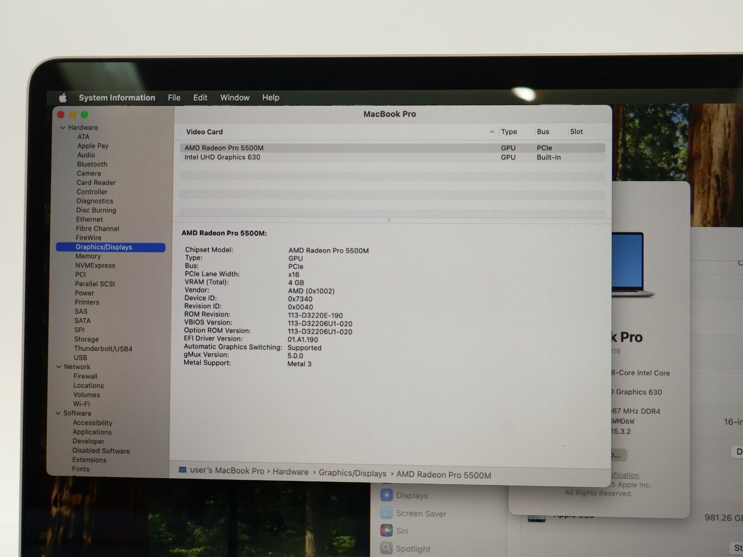Select Volumes under Network
Image resolution: width=743 pixels, height=557 pixels.
(x=86, y=395)
